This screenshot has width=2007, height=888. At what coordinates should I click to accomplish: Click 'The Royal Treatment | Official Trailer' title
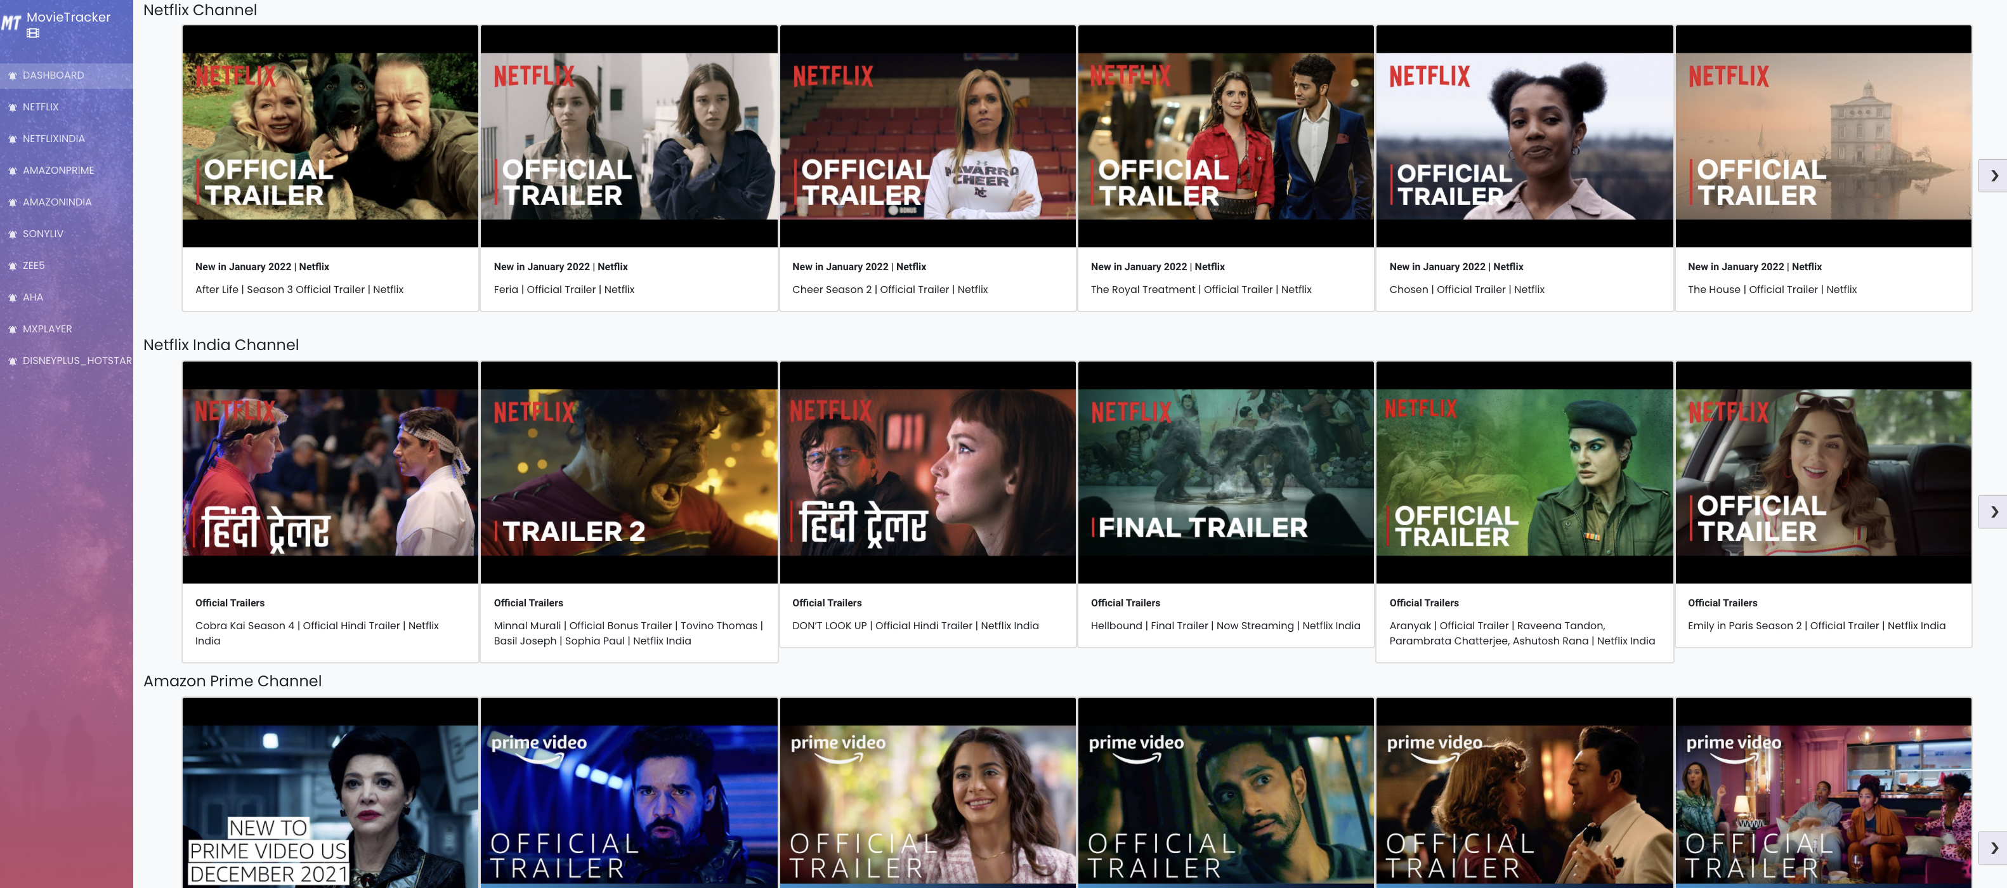coord(1201,290)
